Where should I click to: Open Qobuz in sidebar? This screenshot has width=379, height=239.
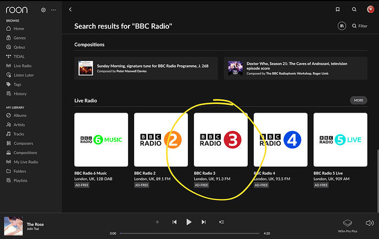(x=16, y=47)
